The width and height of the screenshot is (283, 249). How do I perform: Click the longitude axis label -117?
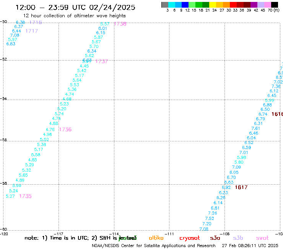click(x=59, y=234)
